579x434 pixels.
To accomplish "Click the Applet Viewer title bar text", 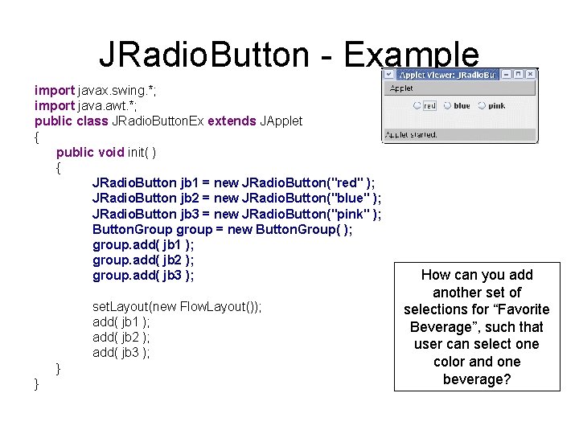I will (x=447, y=75).
